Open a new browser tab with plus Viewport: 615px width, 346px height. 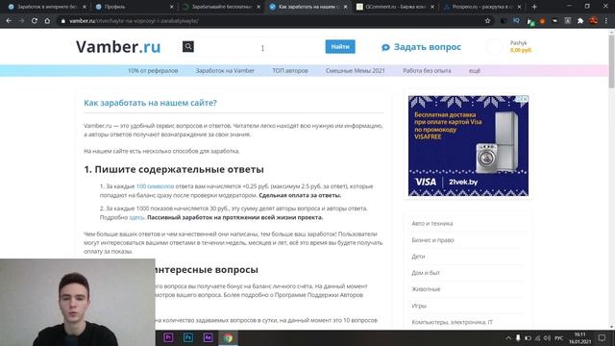coord(534,7)
